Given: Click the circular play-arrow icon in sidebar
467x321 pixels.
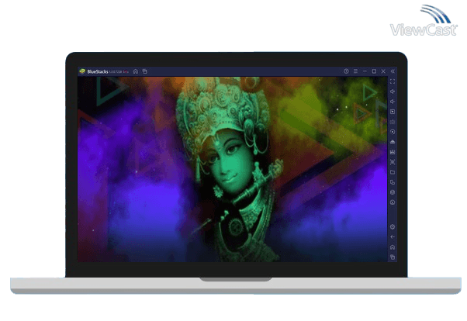Looking at the screenshot, I should pos(393,132).
